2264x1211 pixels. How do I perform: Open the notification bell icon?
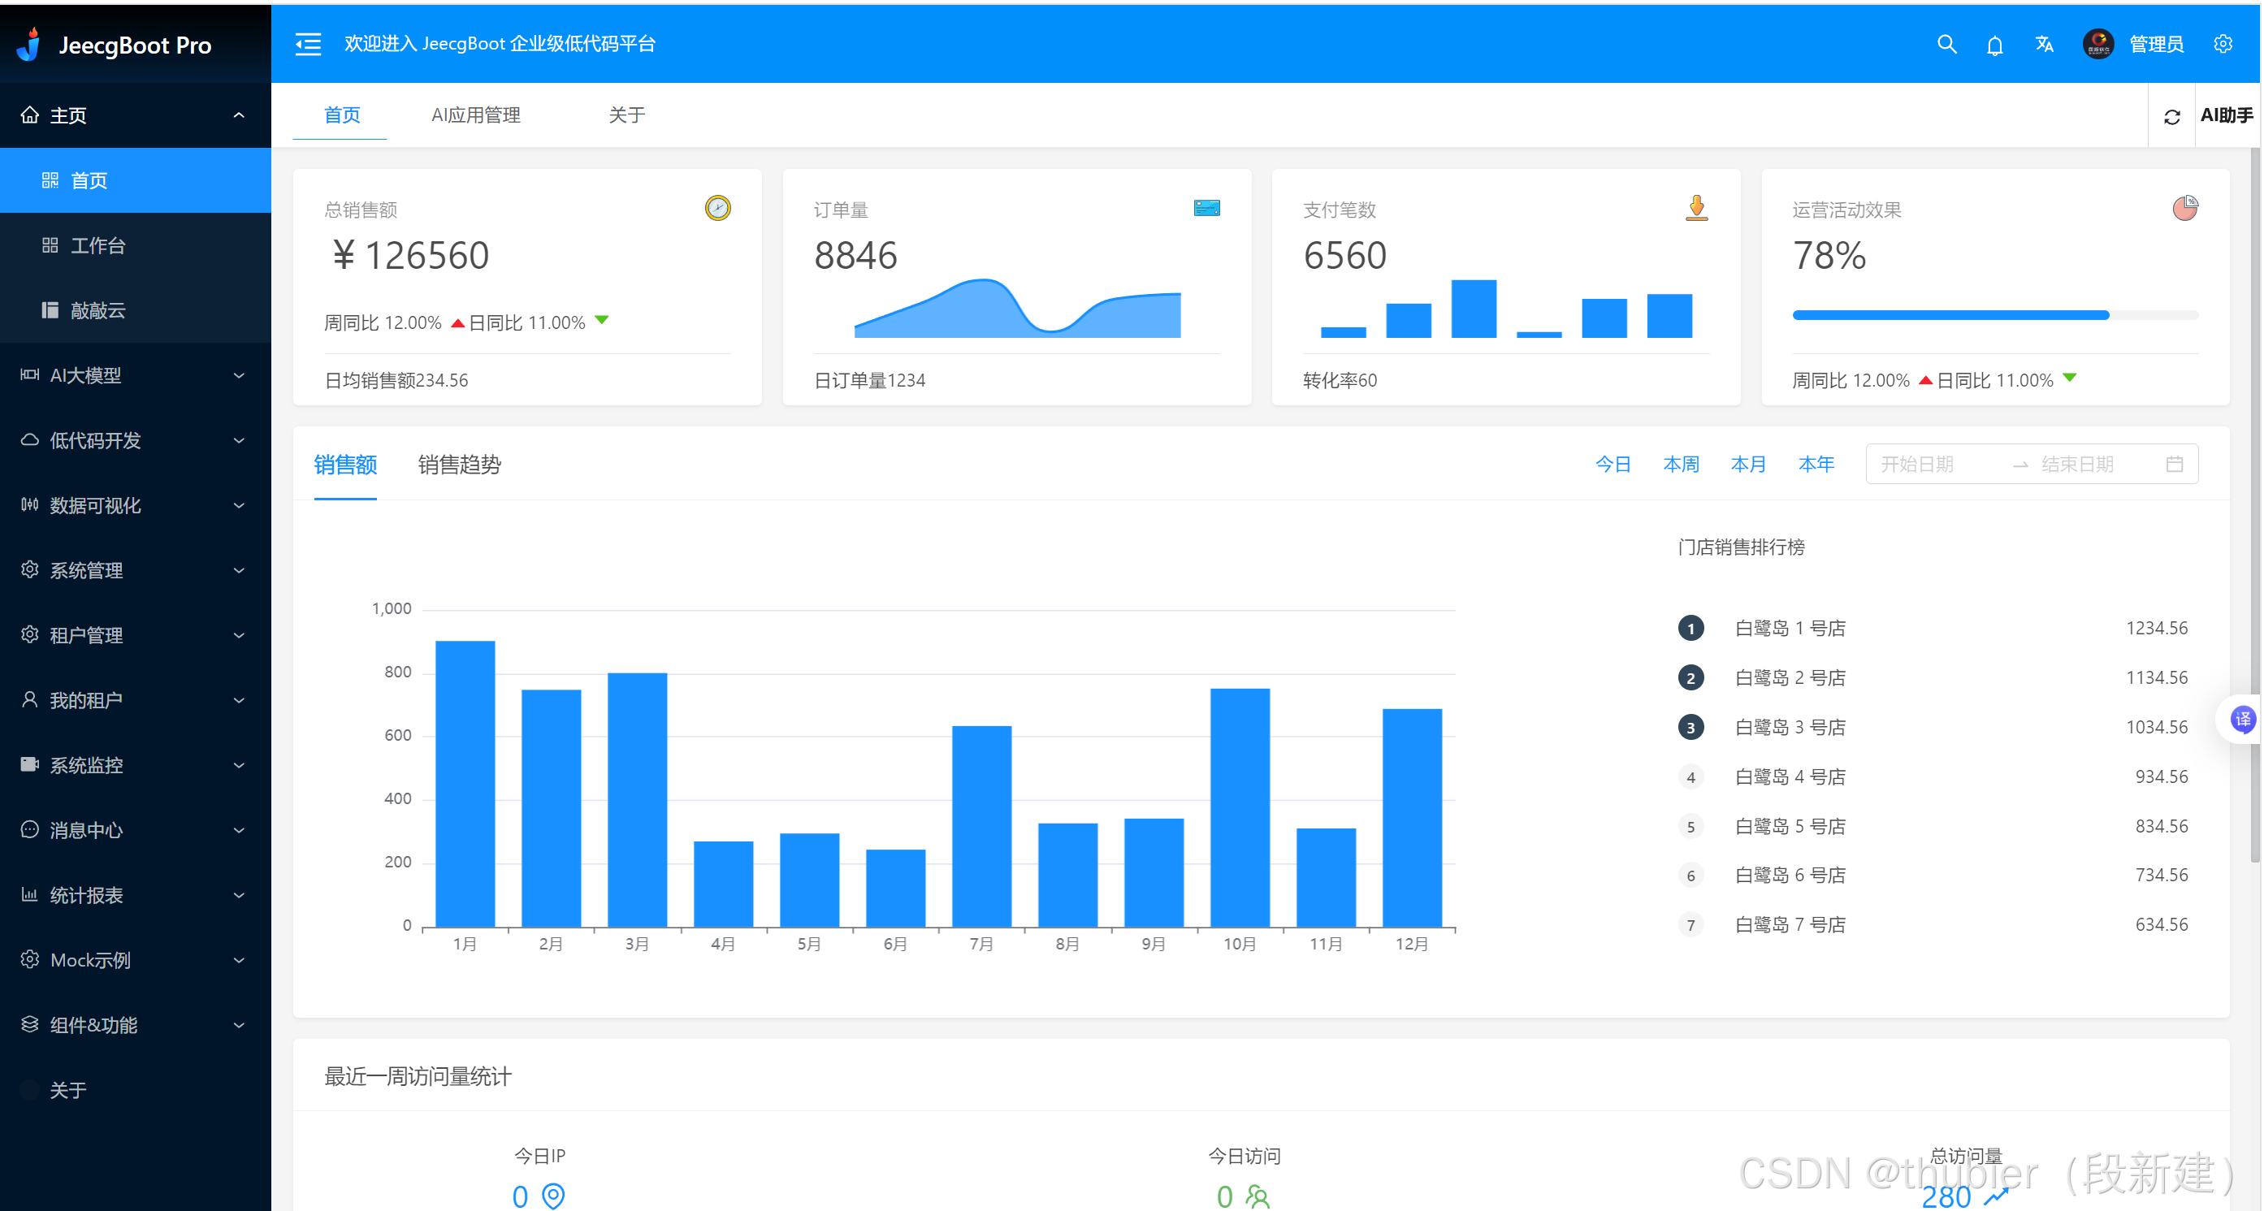(1994, 45)
